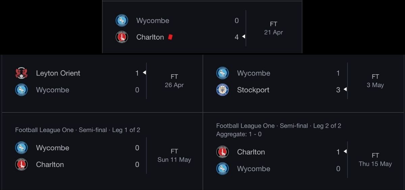Open the Semi-final Leg 1 of 2 header

[78, 130]
